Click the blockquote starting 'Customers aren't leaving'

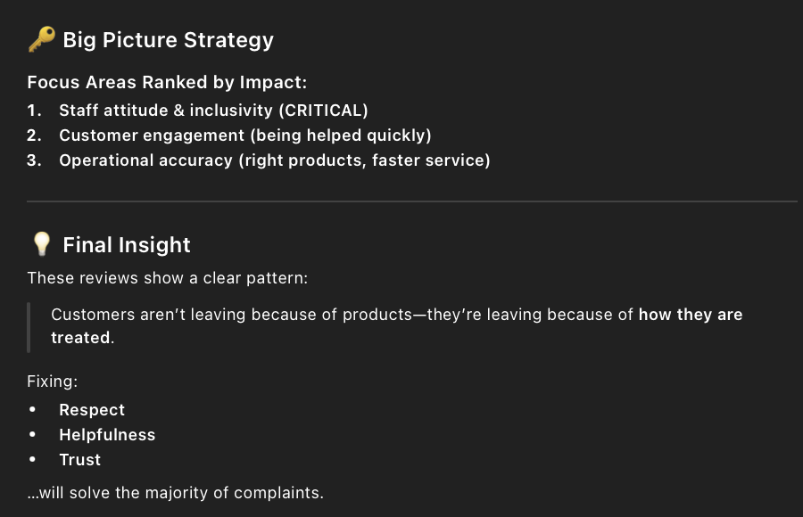[344, 315]
